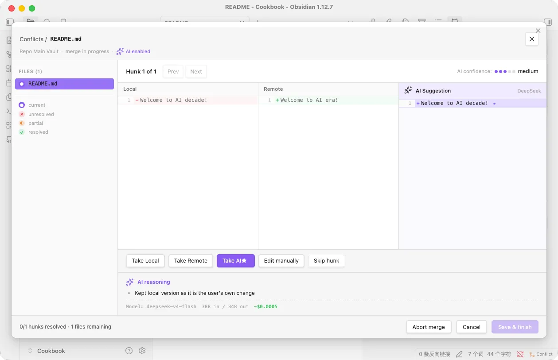
Task: Click the red 'unresolved' legend marker
Action: 22,114
